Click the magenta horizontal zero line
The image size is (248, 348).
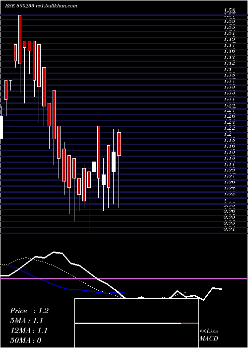(x=124, y=278)
